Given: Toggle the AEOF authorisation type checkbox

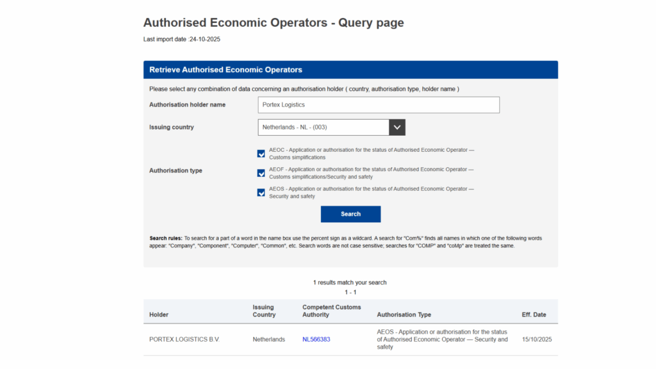Looking at the screenshot, I should 261,173.
